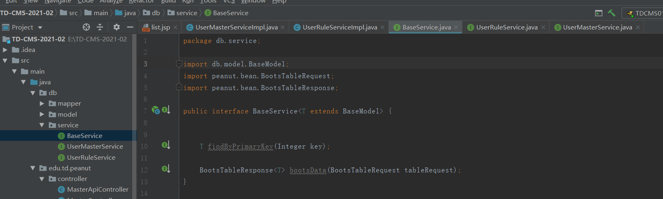
Task: Click the main breadcrumb in navigation bar
Action: tap(96, 13)
